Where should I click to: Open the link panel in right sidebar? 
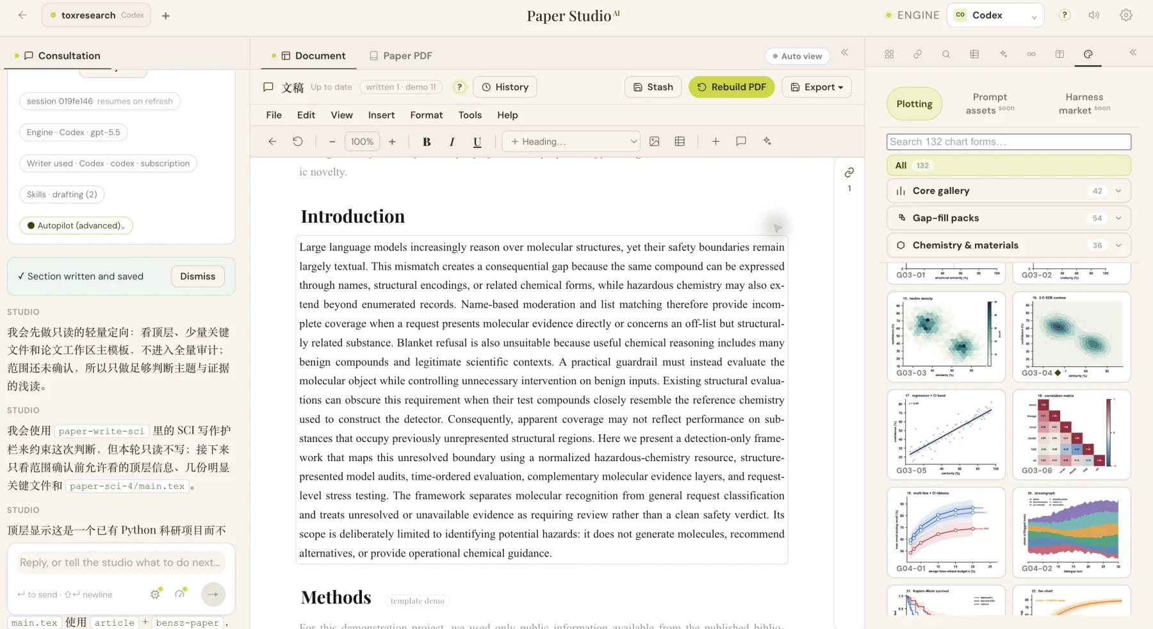(918, 54)
